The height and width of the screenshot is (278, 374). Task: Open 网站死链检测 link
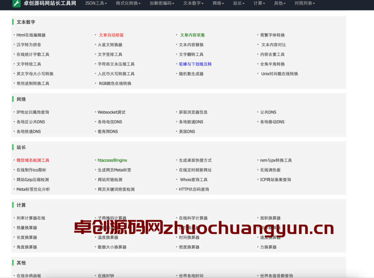coord(110,180)
